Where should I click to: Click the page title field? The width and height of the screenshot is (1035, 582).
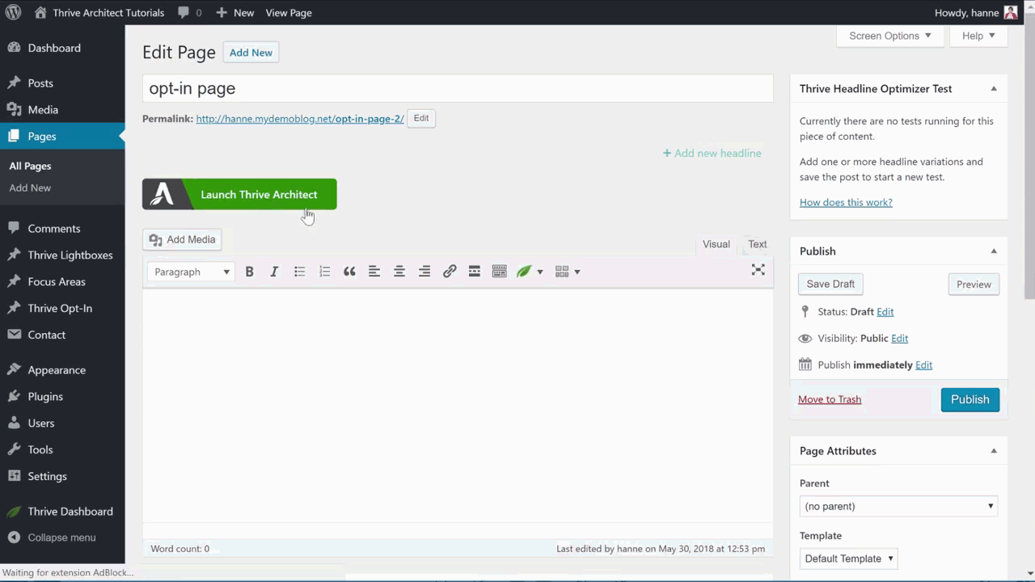coord(458,89)
